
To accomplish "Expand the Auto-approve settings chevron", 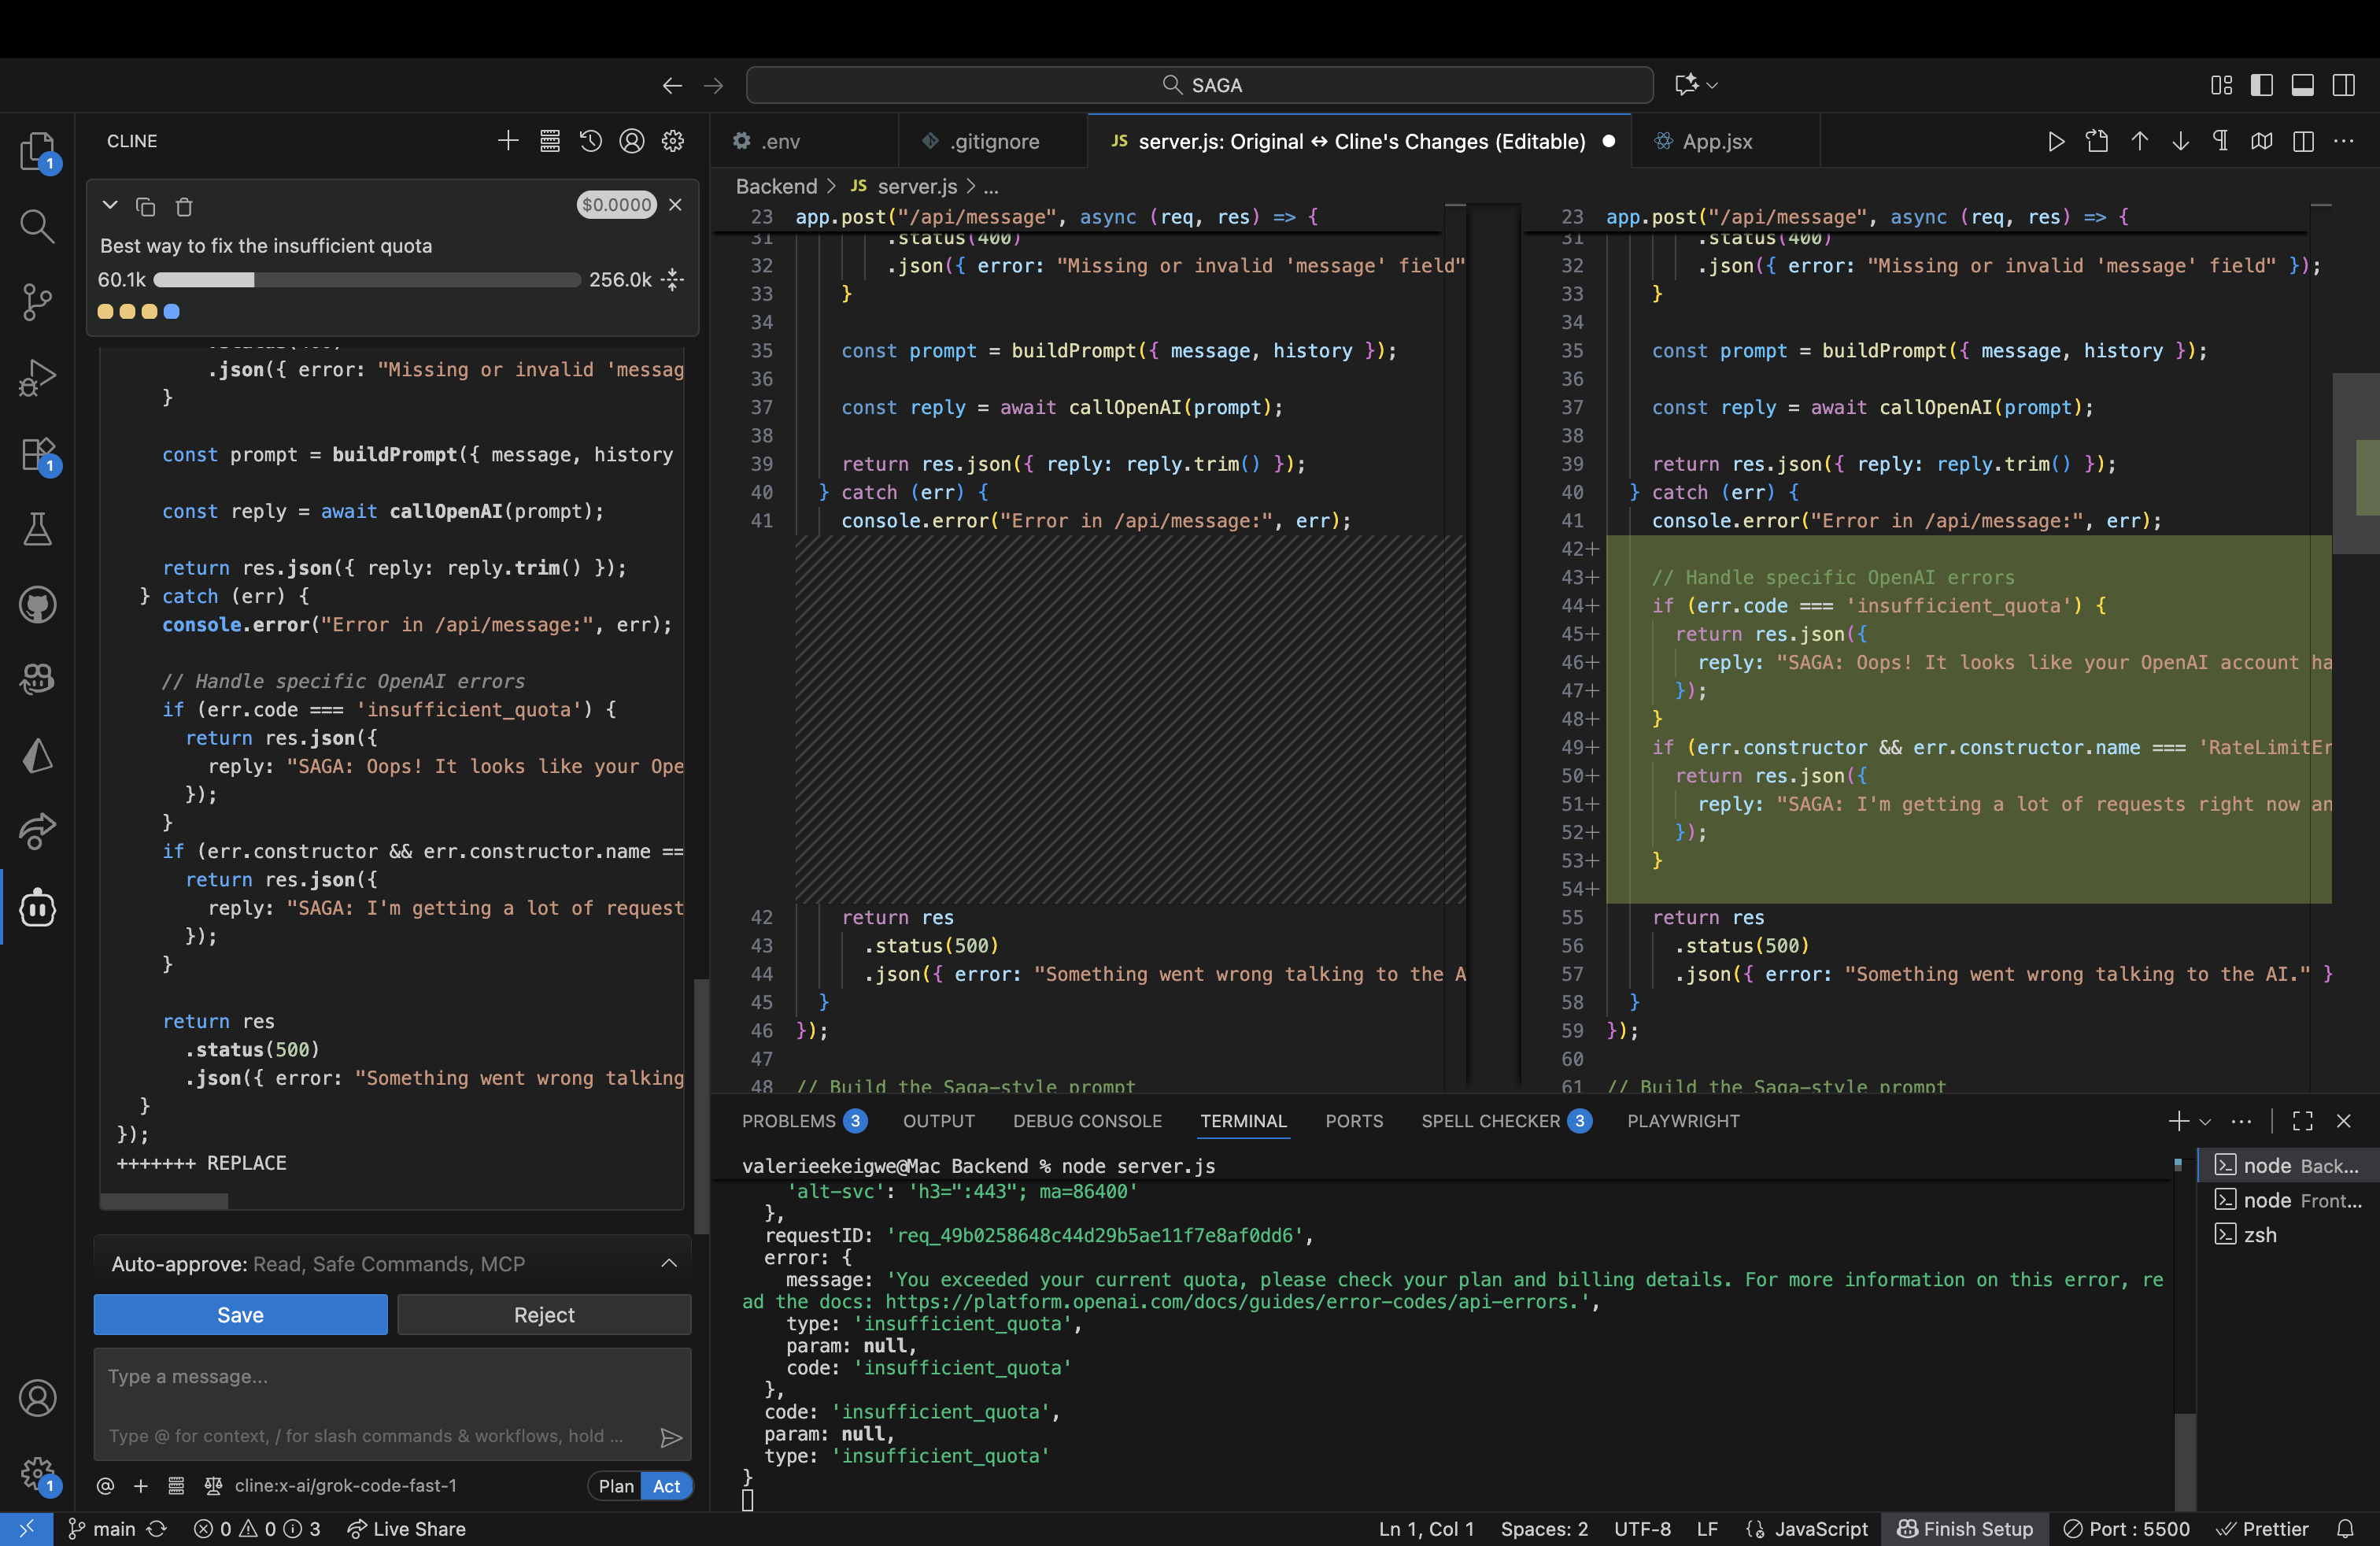I will point(669,1264).
